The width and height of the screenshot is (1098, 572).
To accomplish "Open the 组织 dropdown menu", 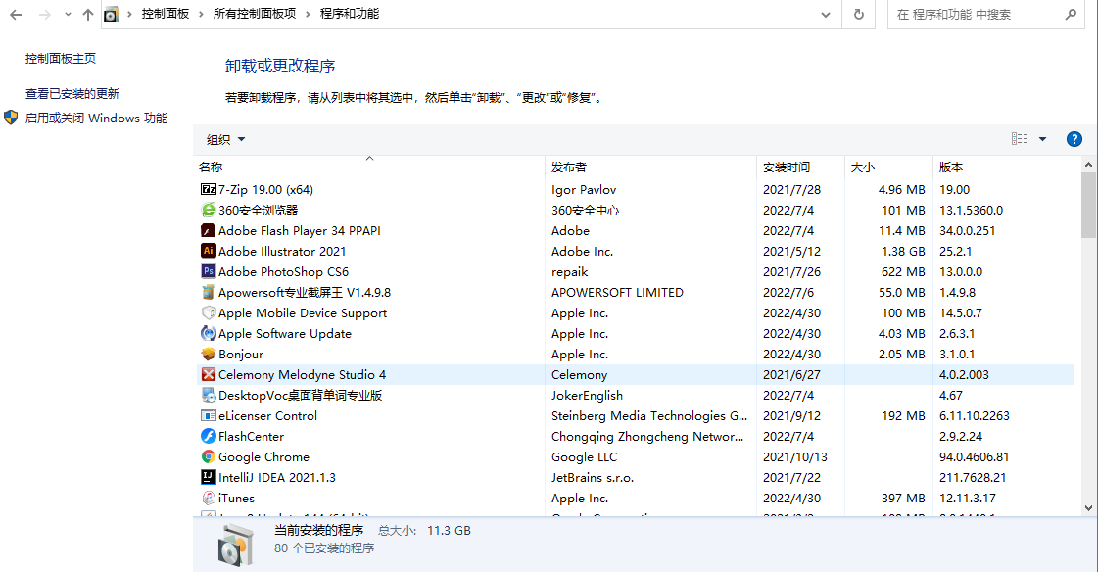I will click(x=226, y=139).
